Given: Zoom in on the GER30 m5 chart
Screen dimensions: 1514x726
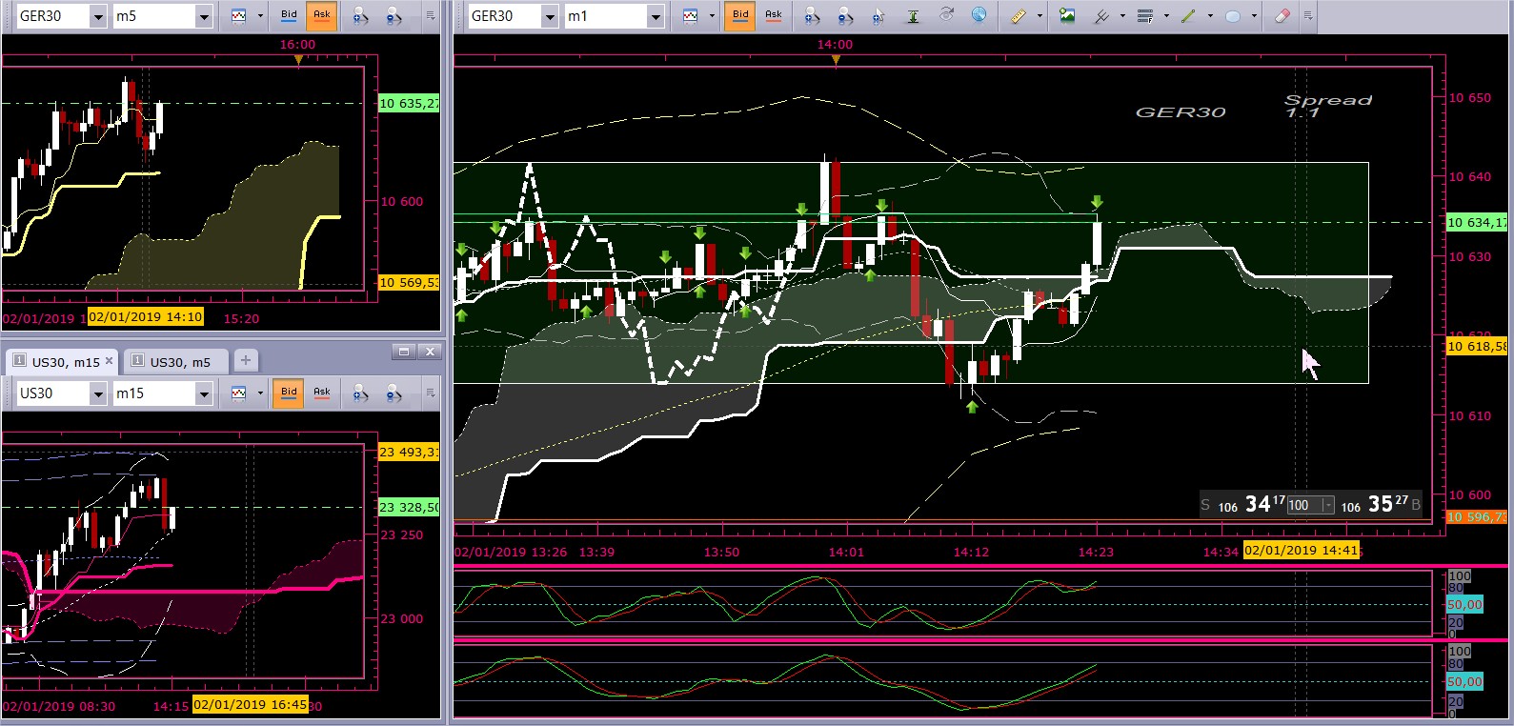Looking at the screenshot, I should (360, 16).
